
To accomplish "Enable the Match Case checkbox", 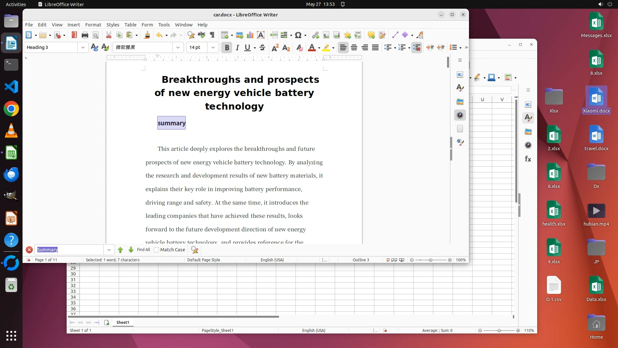I will tap(157, 250).
